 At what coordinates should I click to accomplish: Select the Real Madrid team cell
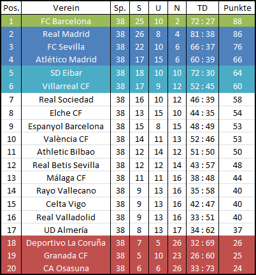pos(66,34)
